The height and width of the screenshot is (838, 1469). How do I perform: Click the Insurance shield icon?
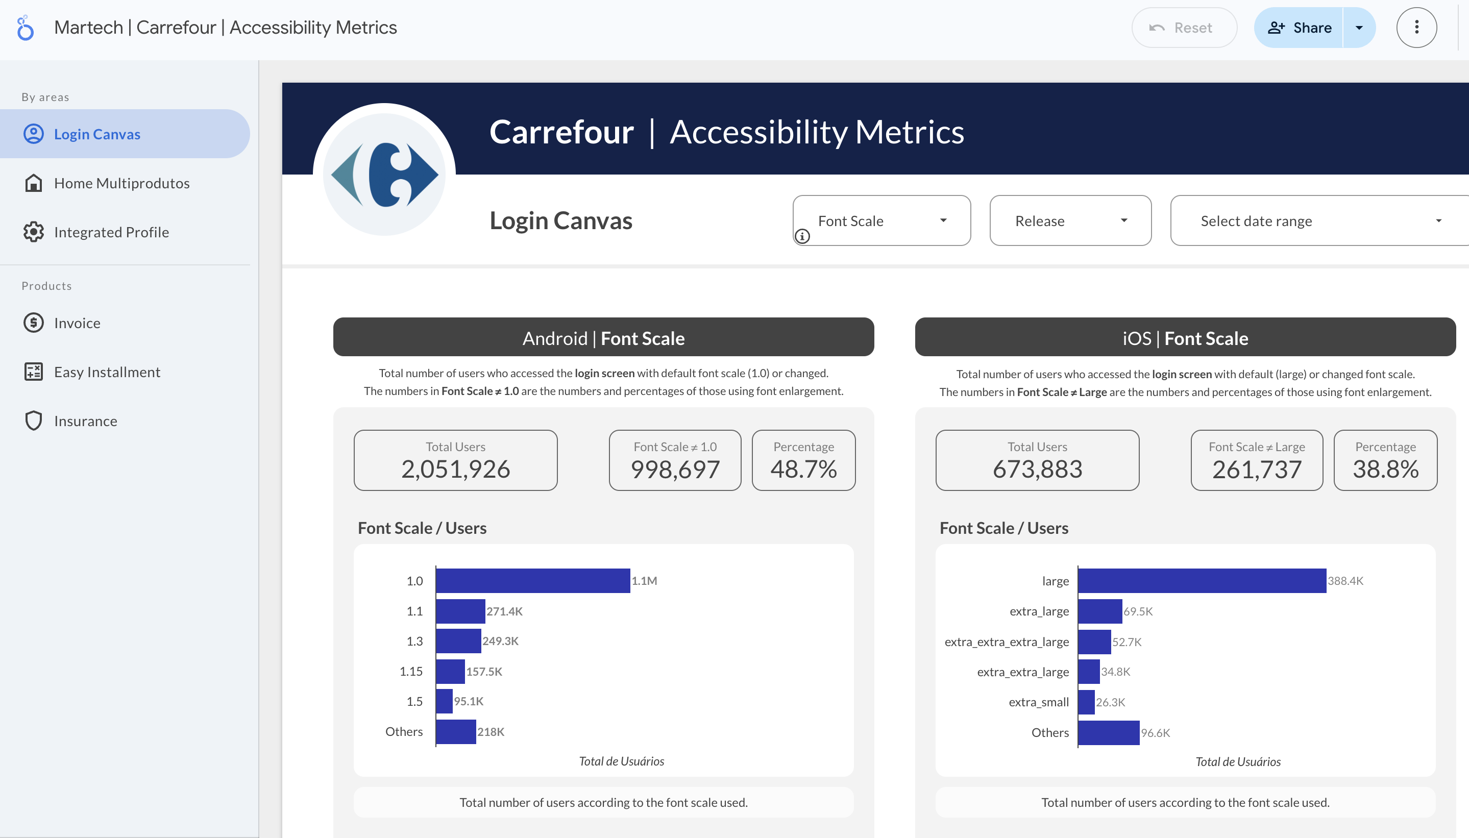click(33, 420)
